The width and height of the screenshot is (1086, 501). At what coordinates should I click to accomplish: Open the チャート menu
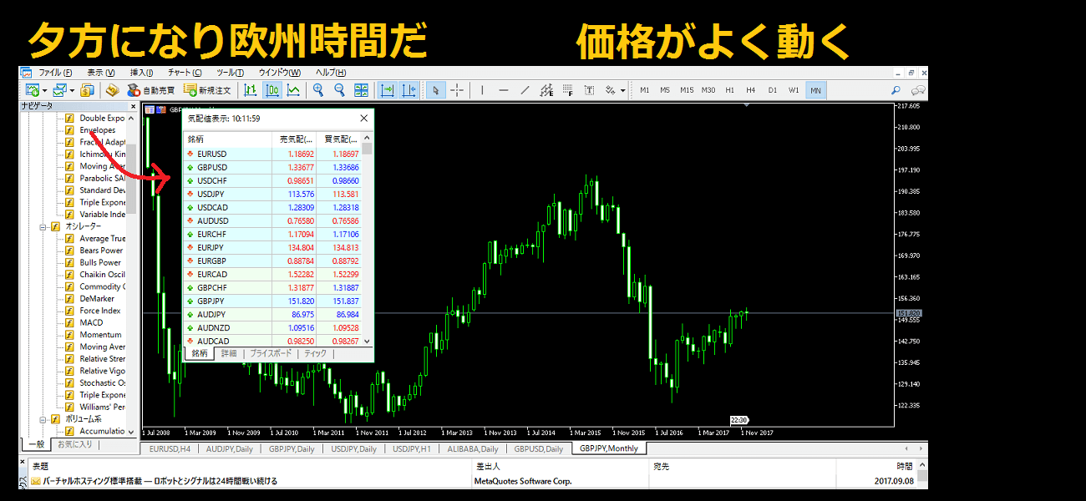(184, 73)
